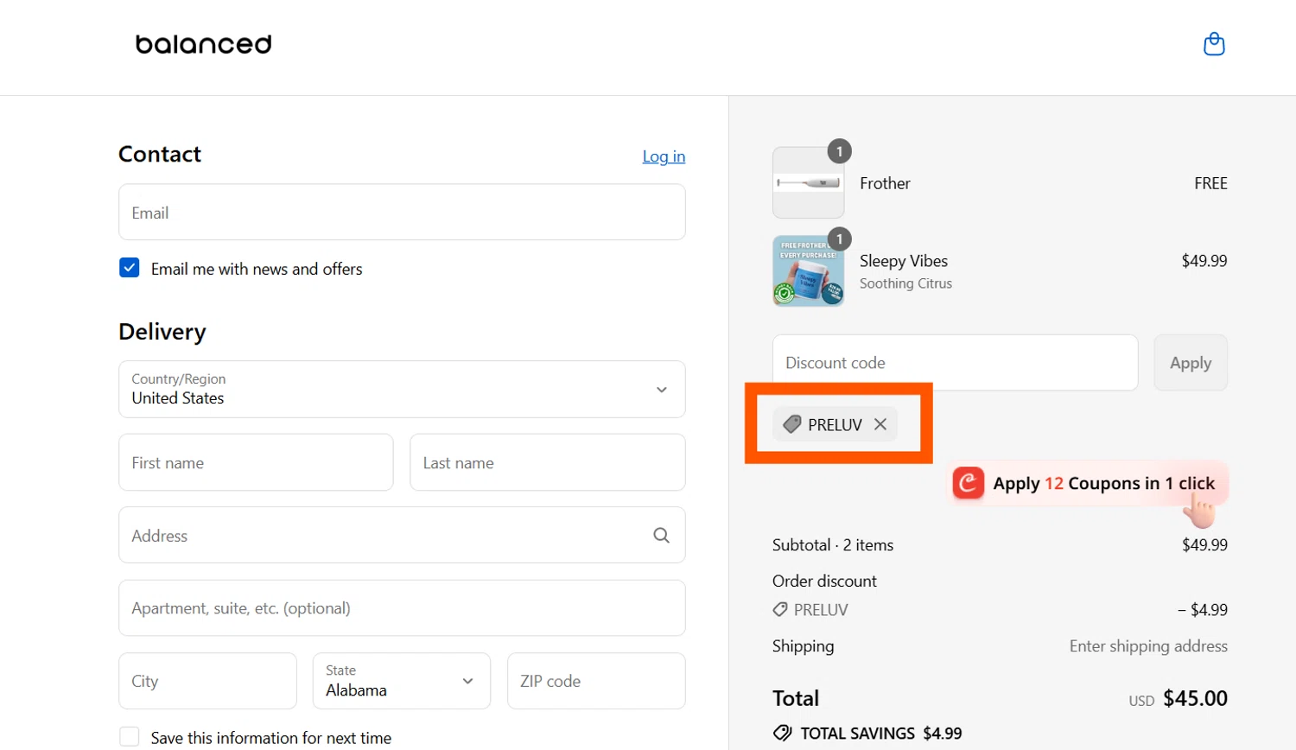Focus the First name field

coord(256,462)
